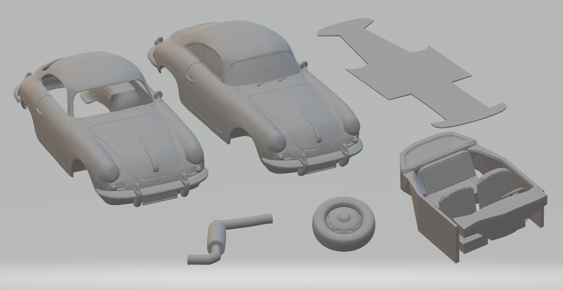Click the flat chassis floor plate

tap(411, 73)
